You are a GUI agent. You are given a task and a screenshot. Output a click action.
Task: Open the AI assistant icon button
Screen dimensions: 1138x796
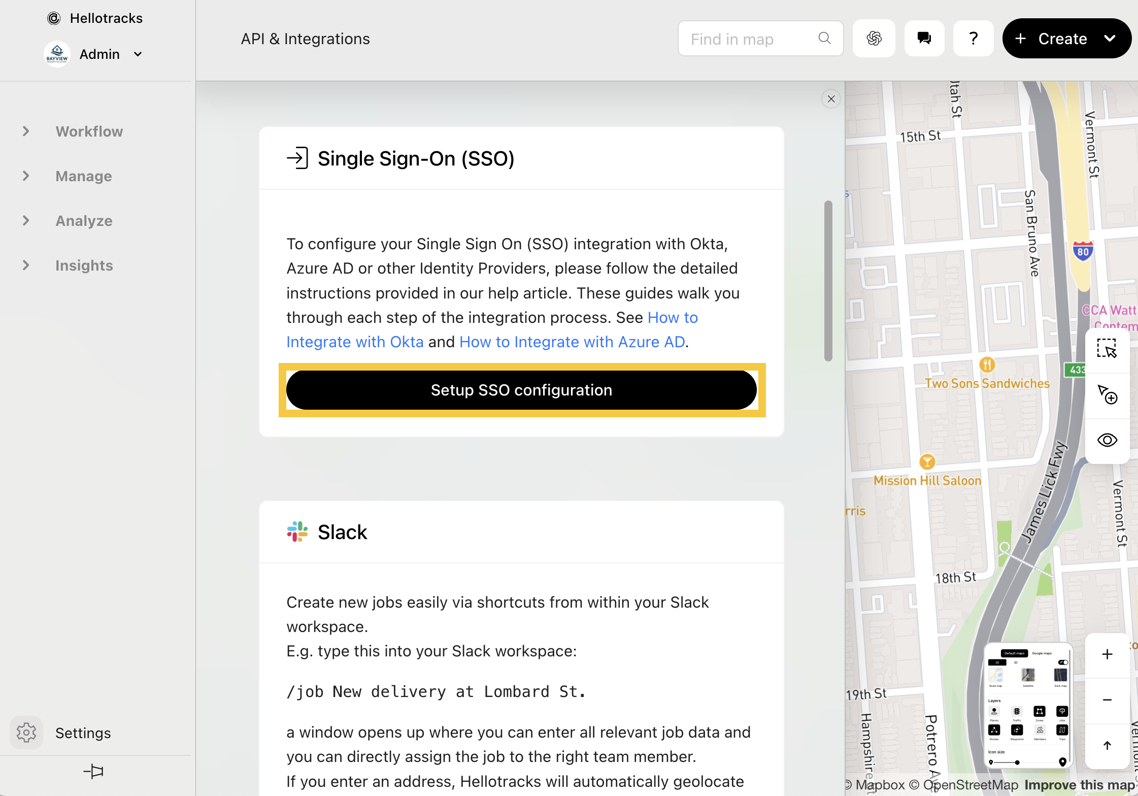coord(874,39)
